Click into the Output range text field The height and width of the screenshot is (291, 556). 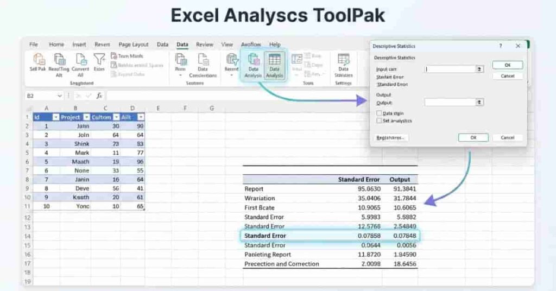(450, 102)
